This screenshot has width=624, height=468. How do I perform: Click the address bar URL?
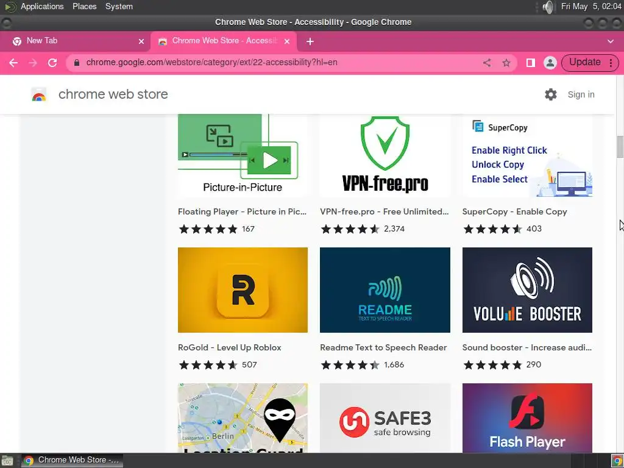coord(211,63)
